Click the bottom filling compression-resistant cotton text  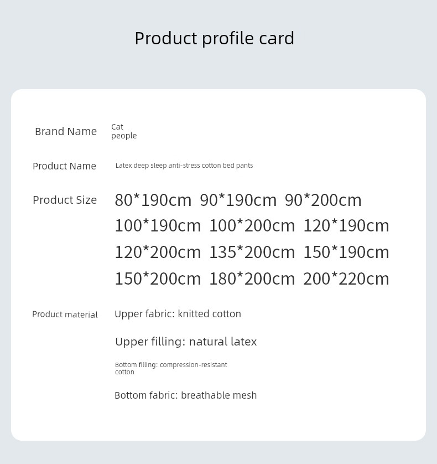pos(171,368)
